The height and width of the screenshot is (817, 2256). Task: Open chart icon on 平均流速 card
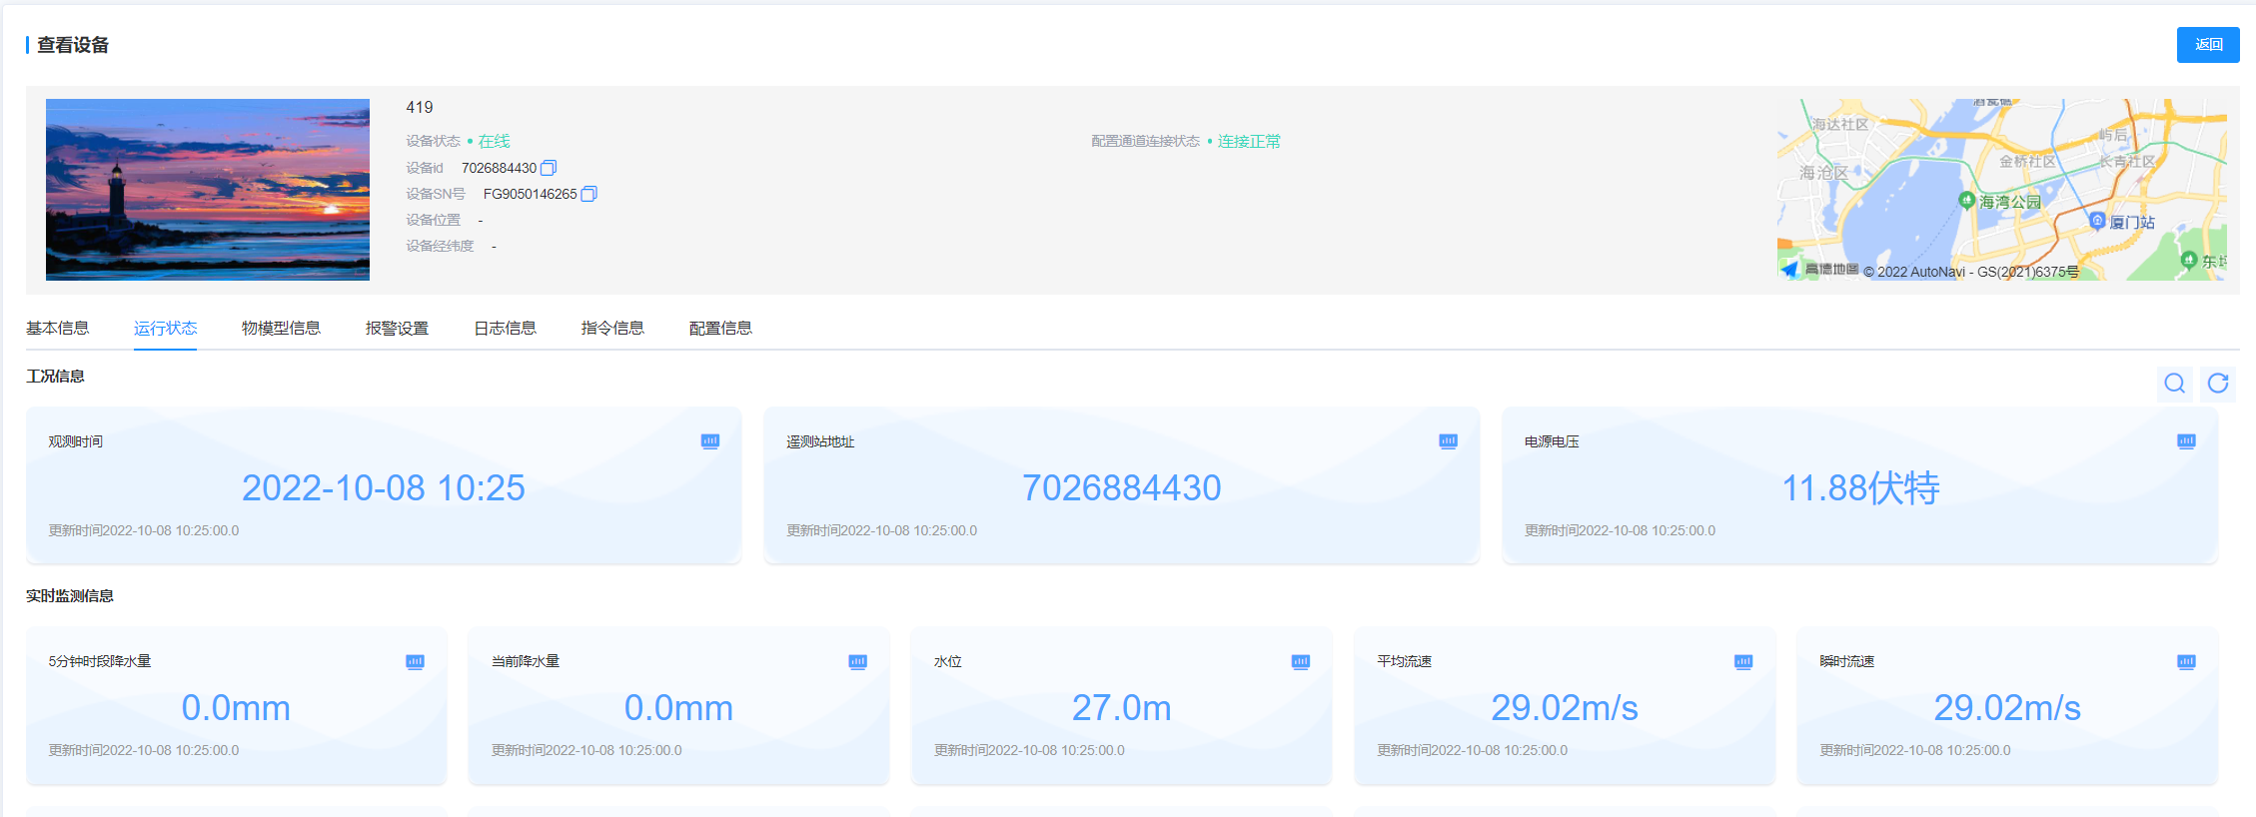click(1743, 662)
